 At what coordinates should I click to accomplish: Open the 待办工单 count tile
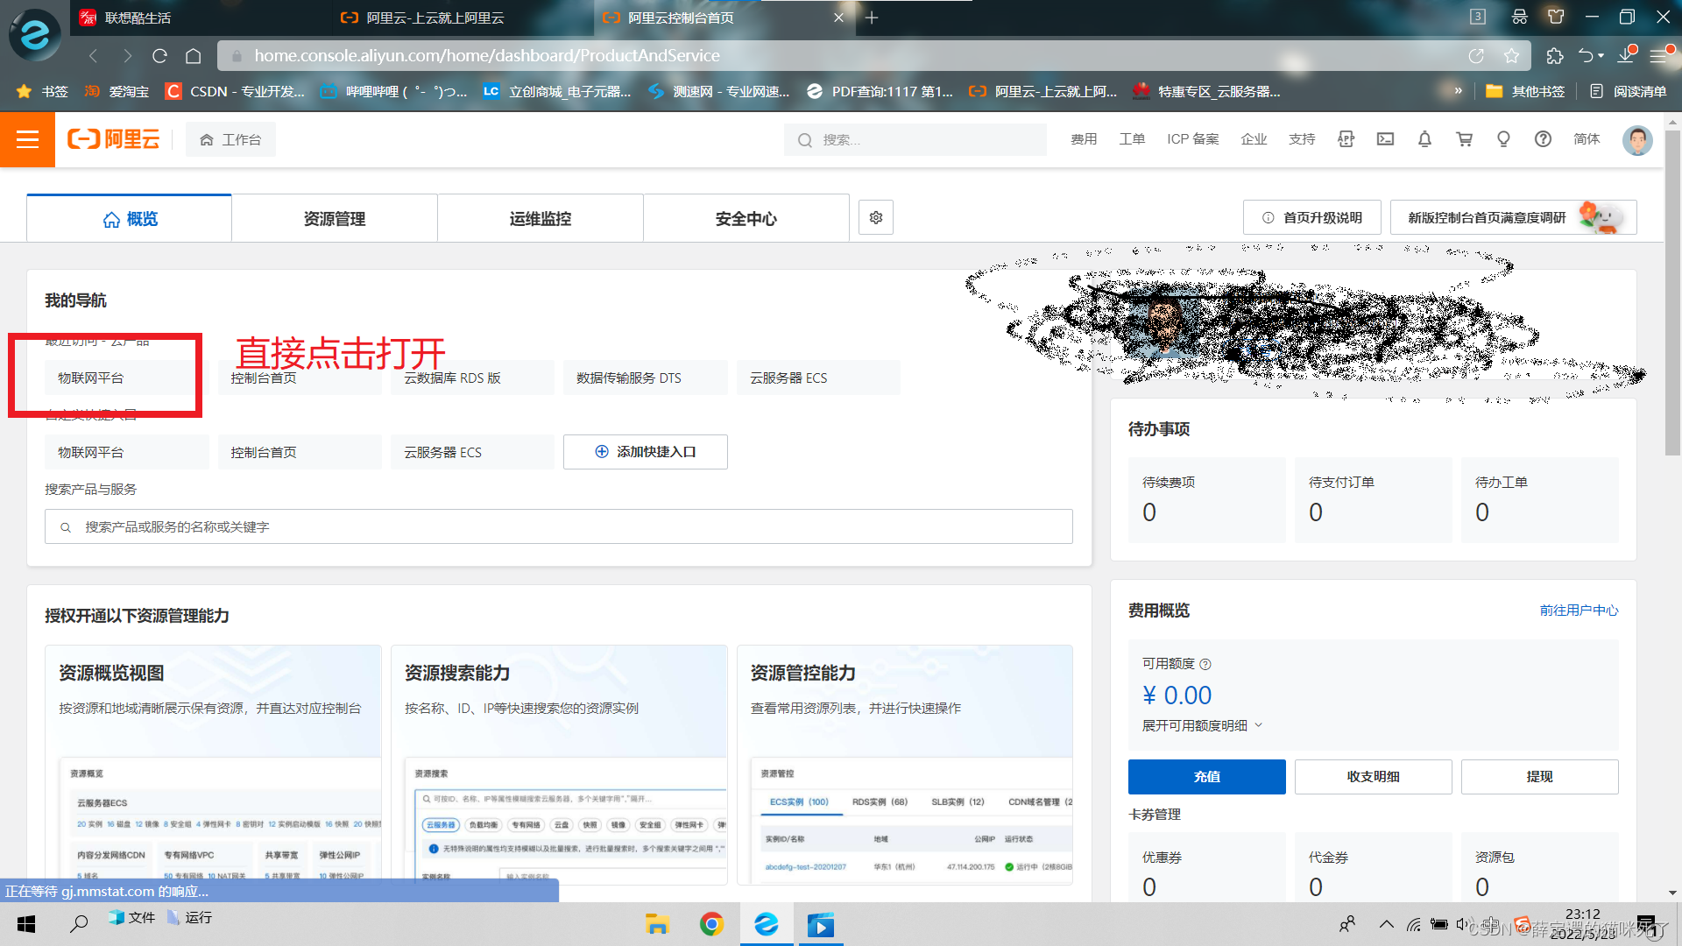point(1539,500)
